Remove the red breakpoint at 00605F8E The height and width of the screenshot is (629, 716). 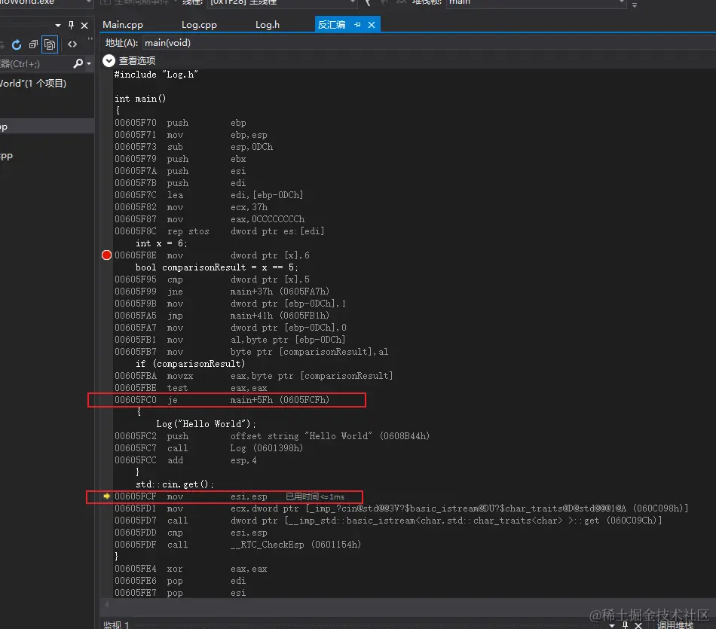106,255
